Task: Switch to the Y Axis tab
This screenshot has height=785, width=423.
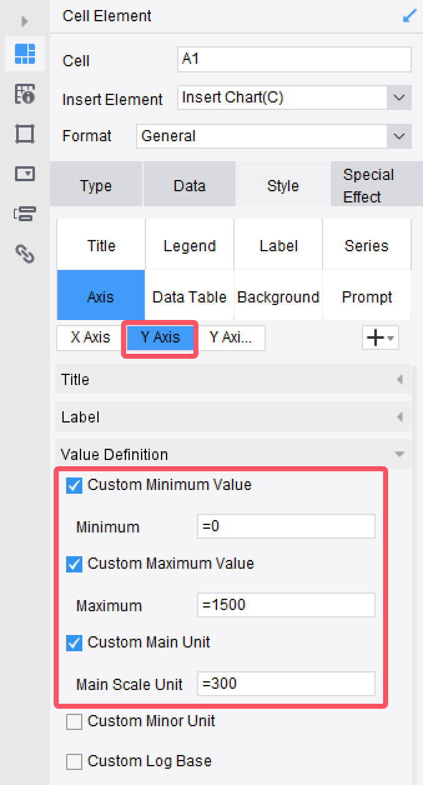Action: [160, 337]
